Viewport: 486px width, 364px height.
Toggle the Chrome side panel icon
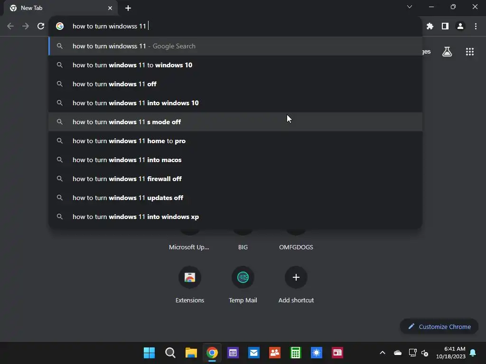click(445, 27)
